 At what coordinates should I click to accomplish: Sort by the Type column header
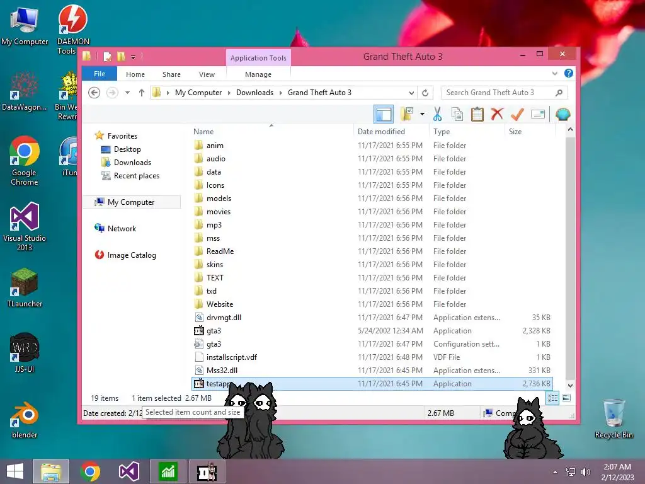[x=467, y=131]
